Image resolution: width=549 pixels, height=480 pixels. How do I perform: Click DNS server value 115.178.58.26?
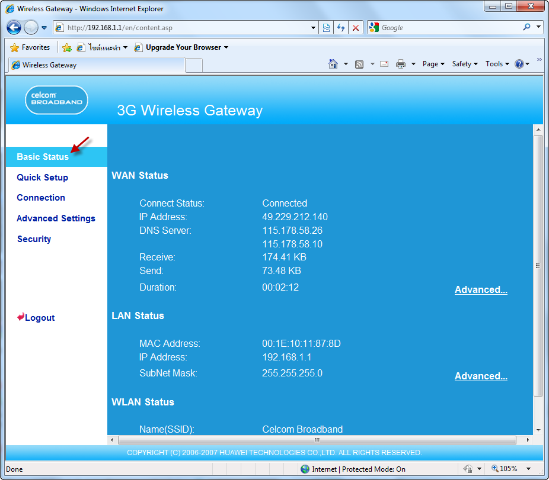point(292,231)
